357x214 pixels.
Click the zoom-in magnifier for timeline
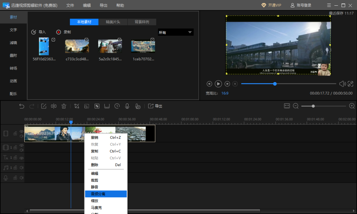click(x=352, y=106)
